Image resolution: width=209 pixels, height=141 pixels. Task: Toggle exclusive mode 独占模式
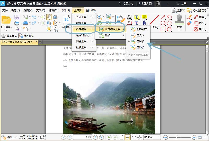[9, 36]
